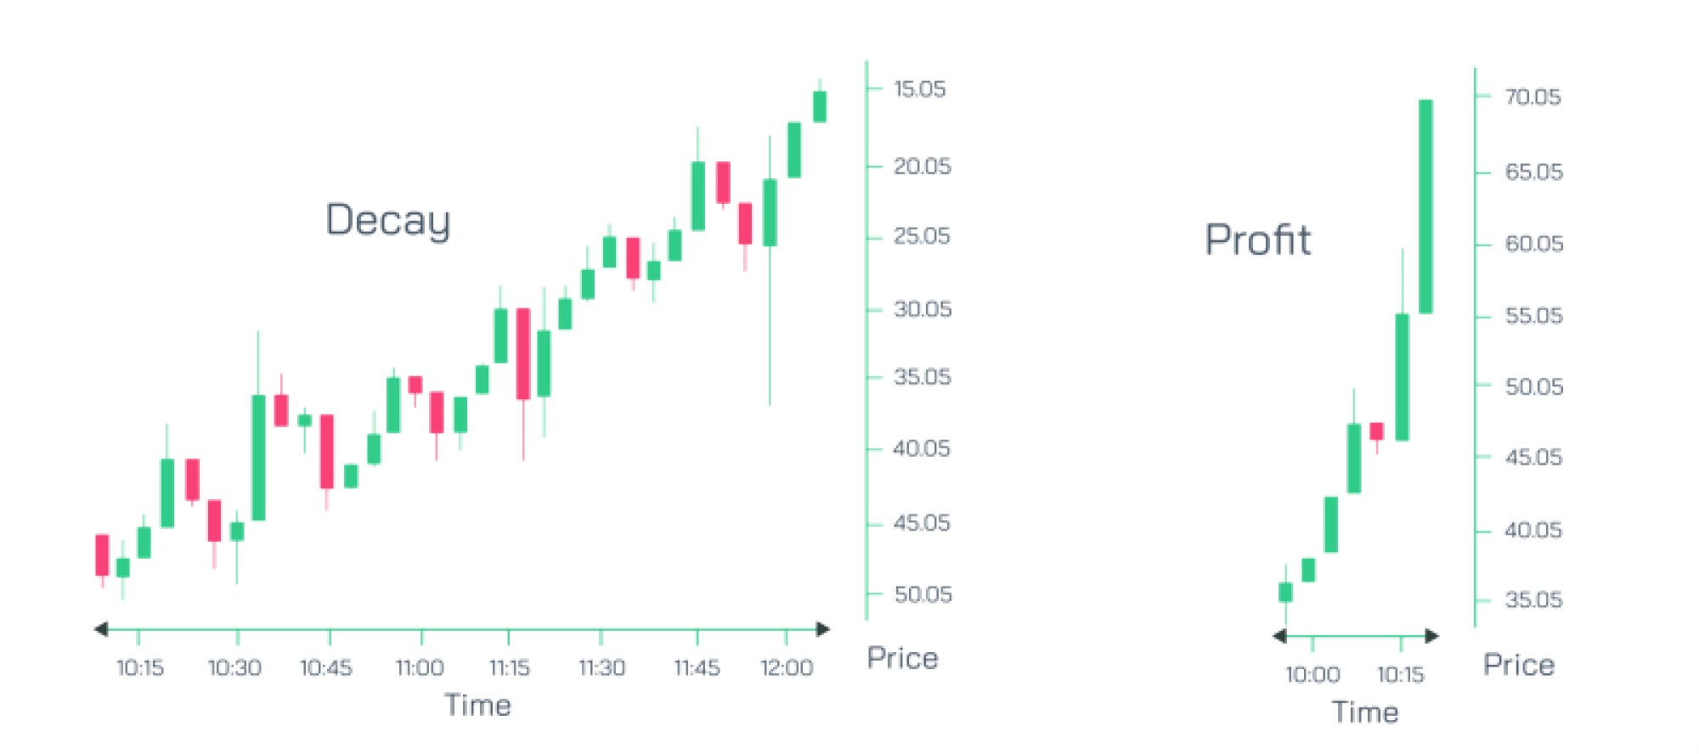Click the "Profit" chart title
The height and width of the screenshot is (754, 1699).
pos(1258,239)
